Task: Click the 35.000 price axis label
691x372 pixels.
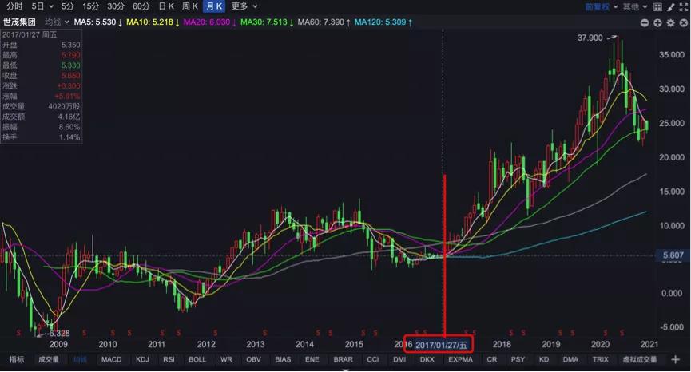Action: click(672, 55)
